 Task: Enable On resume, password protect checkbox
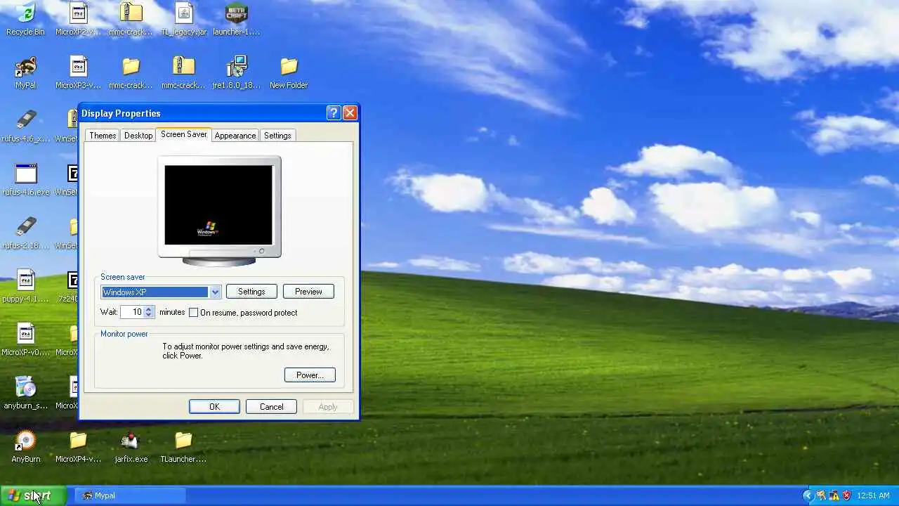pos(193,313)
